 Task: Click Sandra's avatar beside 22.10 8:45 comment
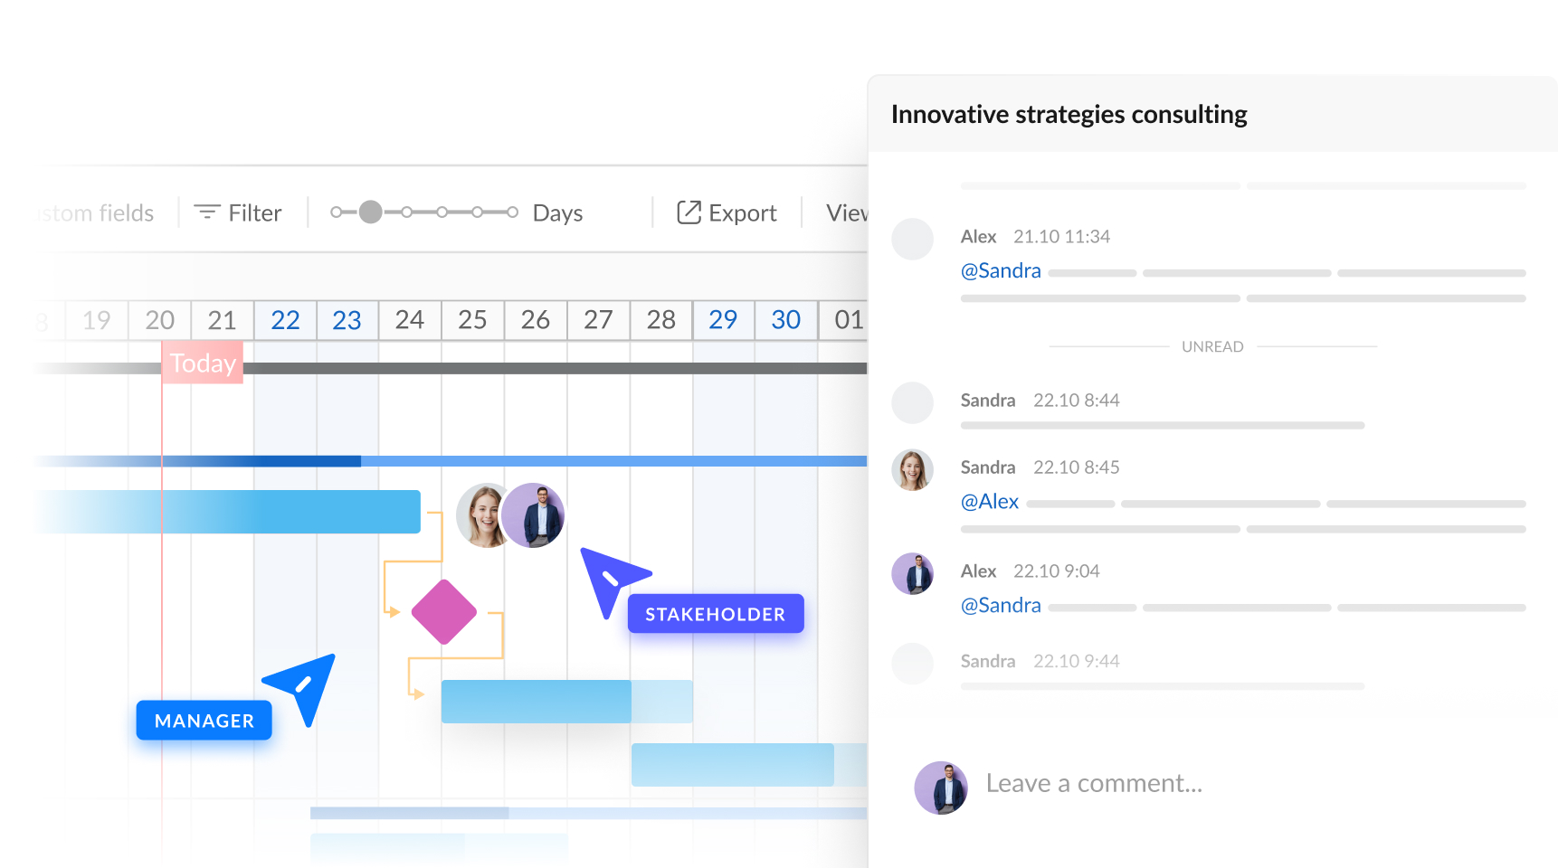point(912,470)
